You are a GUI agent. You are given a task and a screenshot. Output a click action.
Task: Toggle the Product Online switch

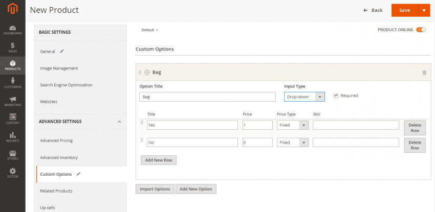[x=421, y=30]
